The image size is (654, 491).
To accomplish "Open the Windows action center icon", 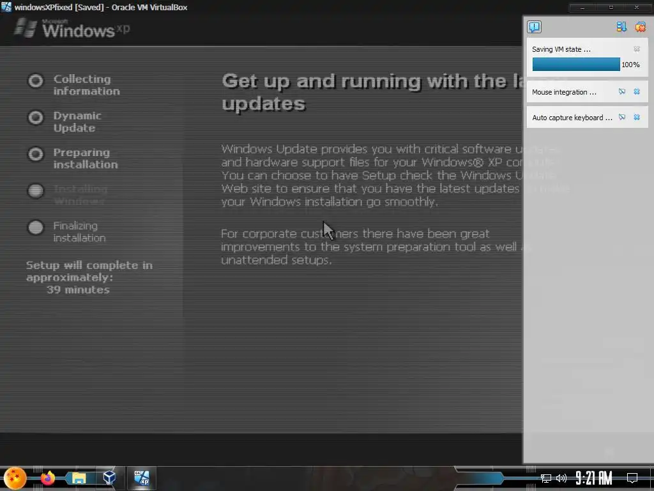I will [632, 478].
